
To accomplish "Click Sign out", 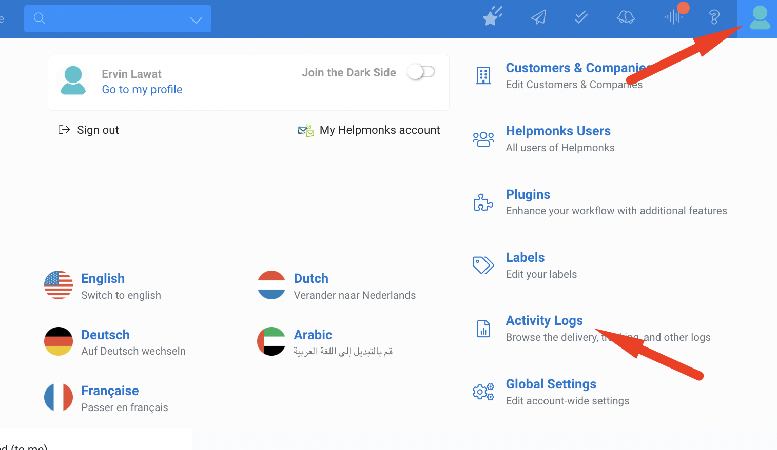I will [x=98, y=130].
